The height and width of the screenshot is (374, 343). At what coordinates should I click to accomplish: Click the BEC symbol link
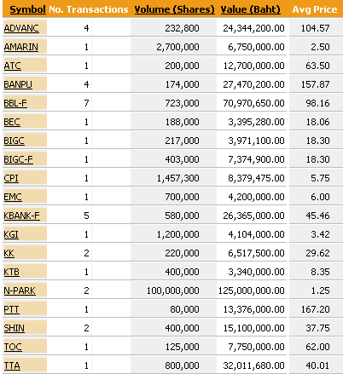(12, 122)
